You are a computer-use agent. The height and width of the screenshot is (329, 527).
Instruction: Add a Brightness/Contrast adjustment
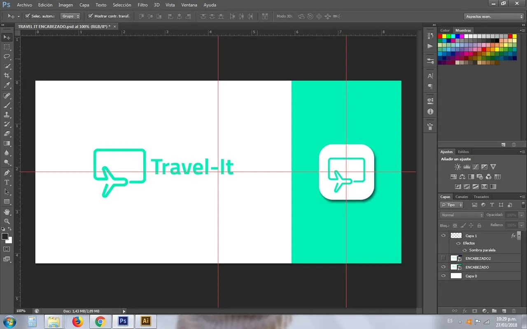click(458, 167)
